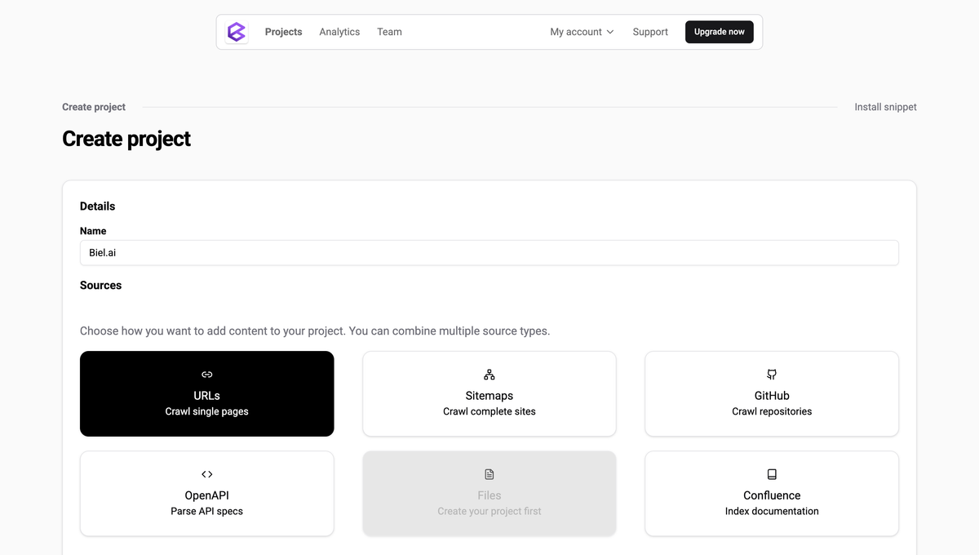Open the My account dropdown

tap(581, 32)
